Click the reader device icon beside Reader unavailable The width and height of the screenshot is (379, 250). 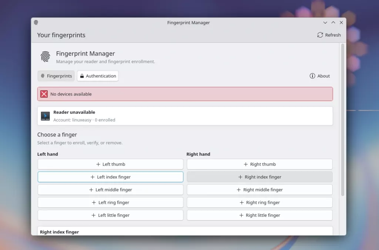click(x=45, y=116)
